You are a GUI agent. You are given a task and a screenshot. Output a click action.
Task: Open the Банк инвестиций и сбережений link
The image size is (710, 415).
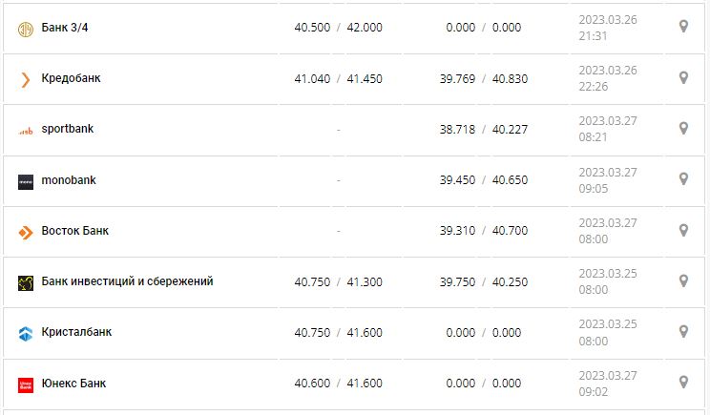128,281
